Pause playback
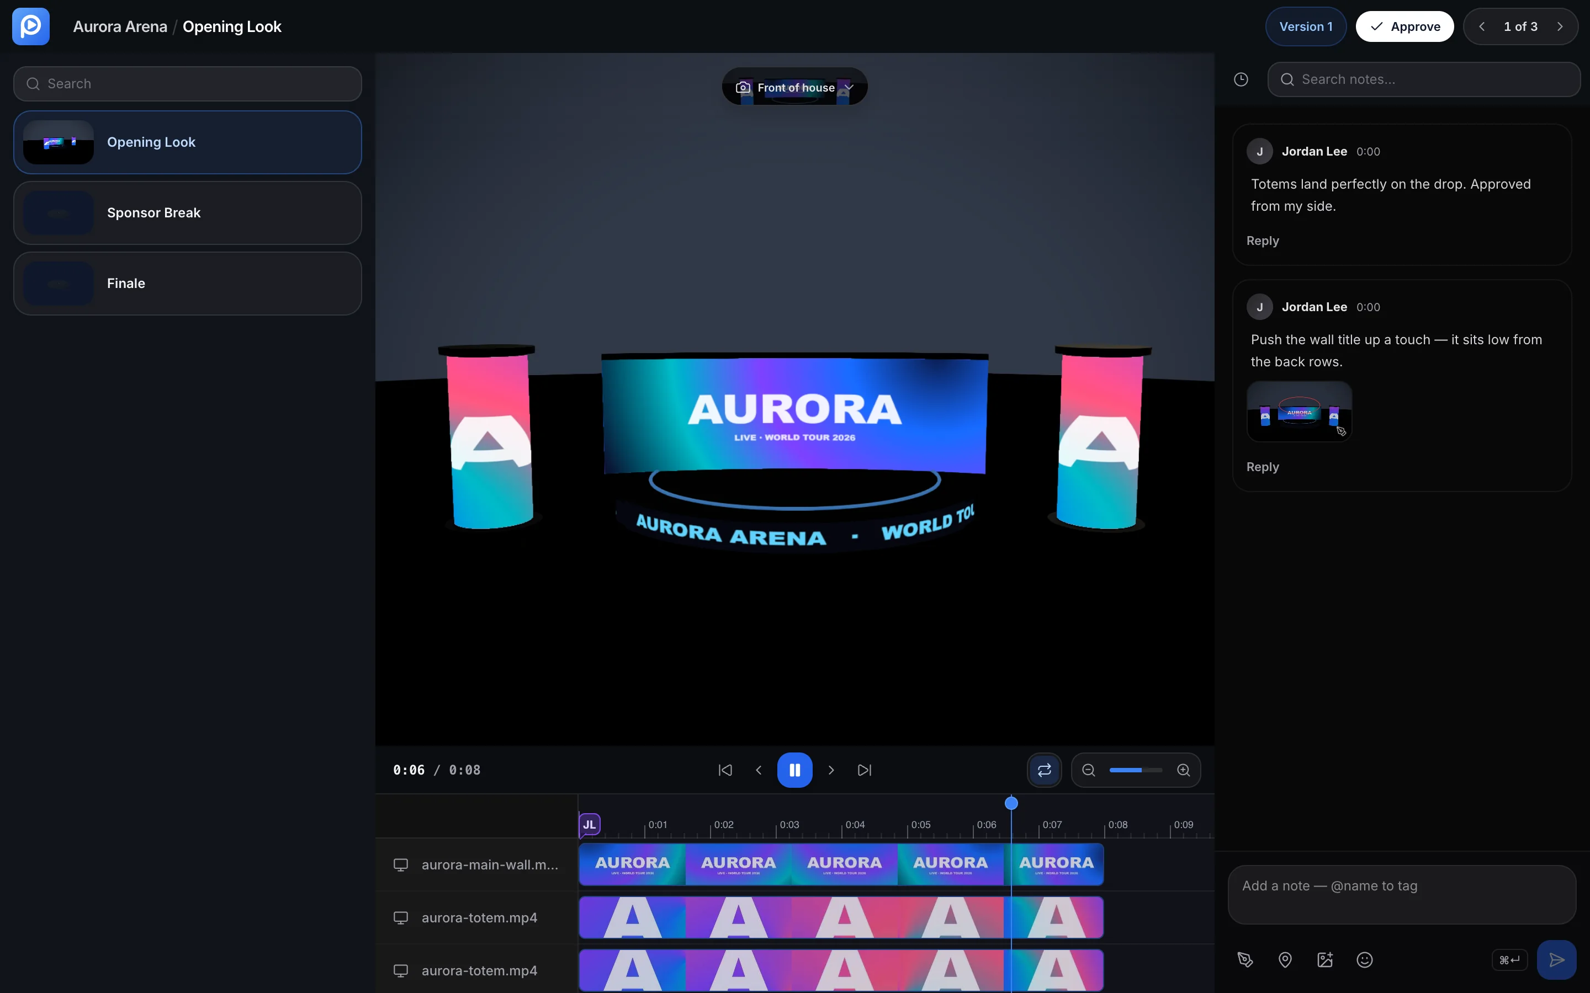Viewport: 1590px width, 993px height. coord(795,770)
